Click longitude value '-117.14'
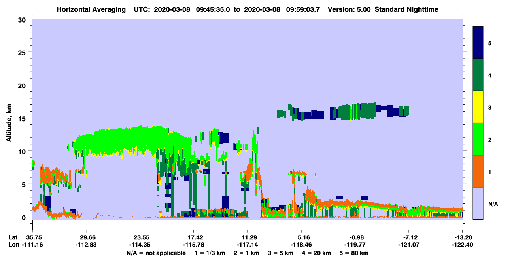Image resolution: width=514 pixels, height=264 pixels. pos(248,245)
